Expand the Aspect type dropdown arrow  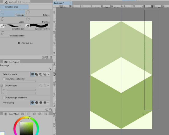coord(48,86)
